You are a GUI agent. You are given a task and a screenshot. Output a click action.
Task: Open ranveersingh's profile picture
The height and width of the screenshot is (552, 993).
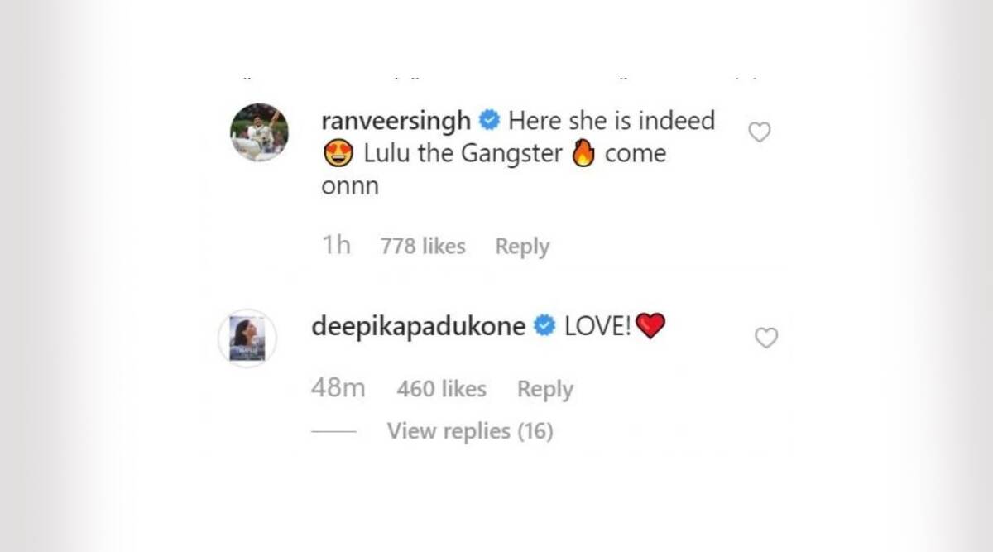[259, 132]
